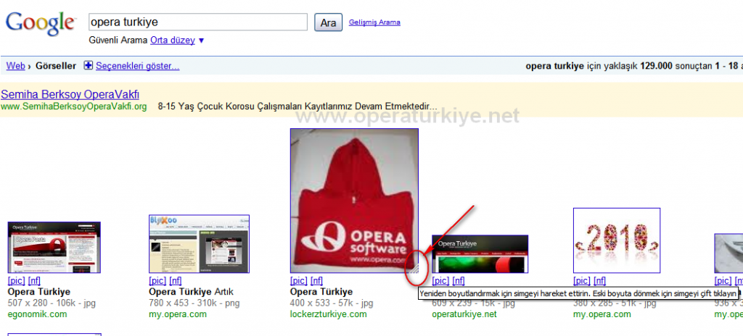Screen dimensions: 743x336
Task: Click [pic] under the egonomik.com thumbnail
Action: point(16,281)
